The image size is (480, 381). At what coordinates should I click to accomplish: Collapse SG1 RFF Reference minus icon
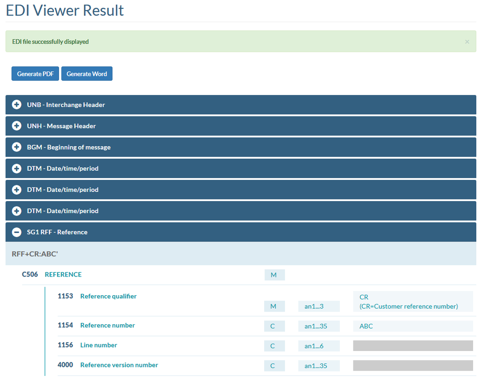(16, 232)
